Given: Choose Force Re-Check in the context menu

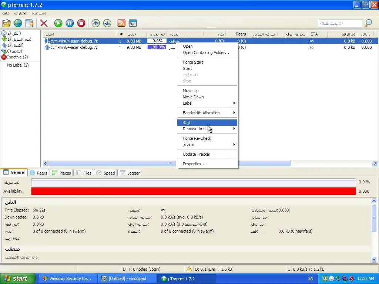Looking at the screenshot, I should pyautogui.click(x=207, y=138).
